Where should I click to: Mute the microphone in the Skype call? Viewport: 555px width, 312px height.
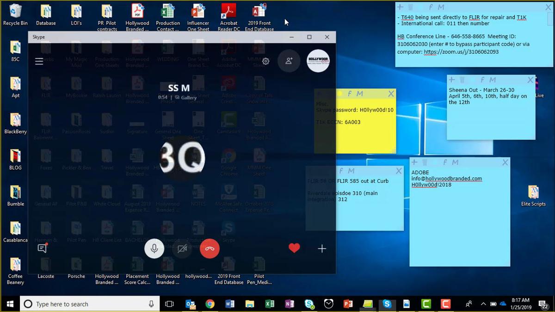(154, 249)
